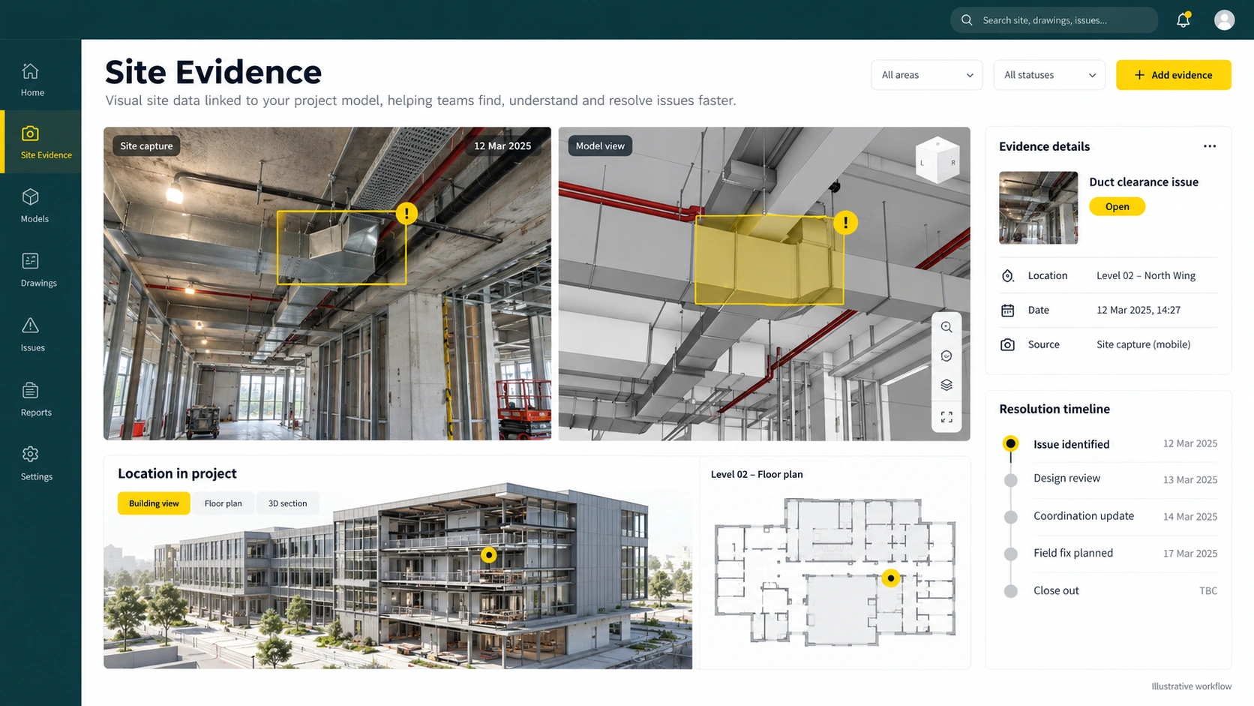Select the Site Evidence camera icon
The height and width of the screenshot is (706, 1254).
tap(30, 134)
